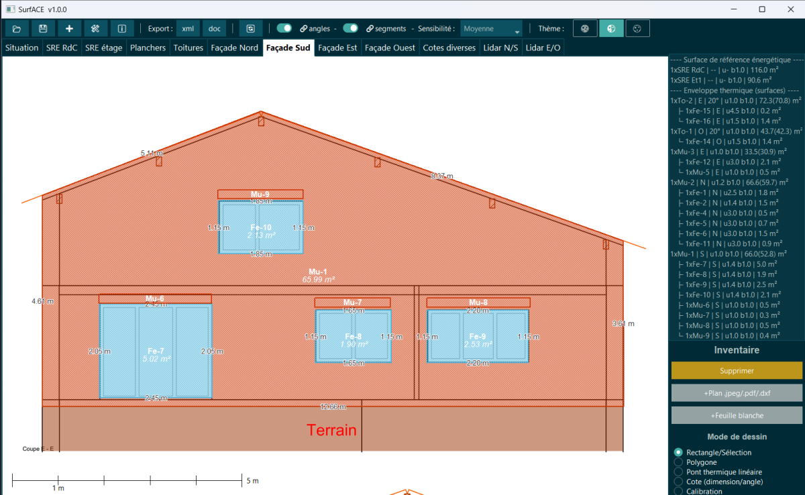Click the open folder icon

17,29
